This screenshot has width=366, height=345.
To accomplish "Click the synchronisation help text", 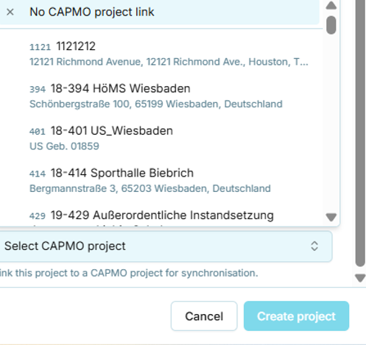I will point(129,273).
